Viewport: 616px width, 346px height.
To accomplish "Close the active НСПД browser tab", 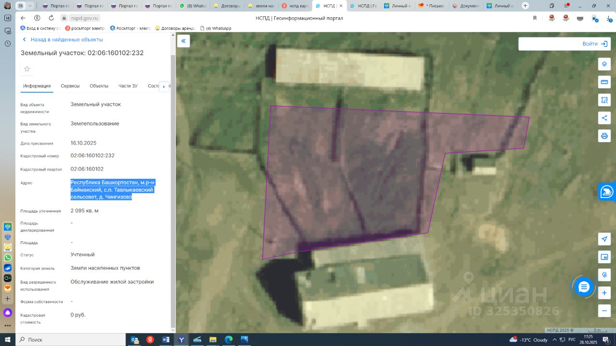I will click(341, 6).
